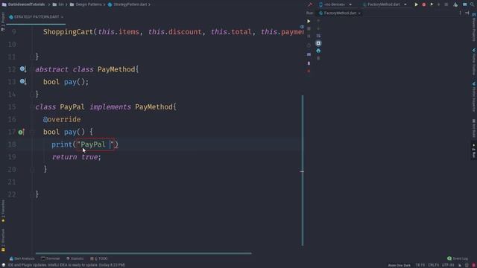
Task: Collapse the code fold at line 15
Action: pos(32,107)
